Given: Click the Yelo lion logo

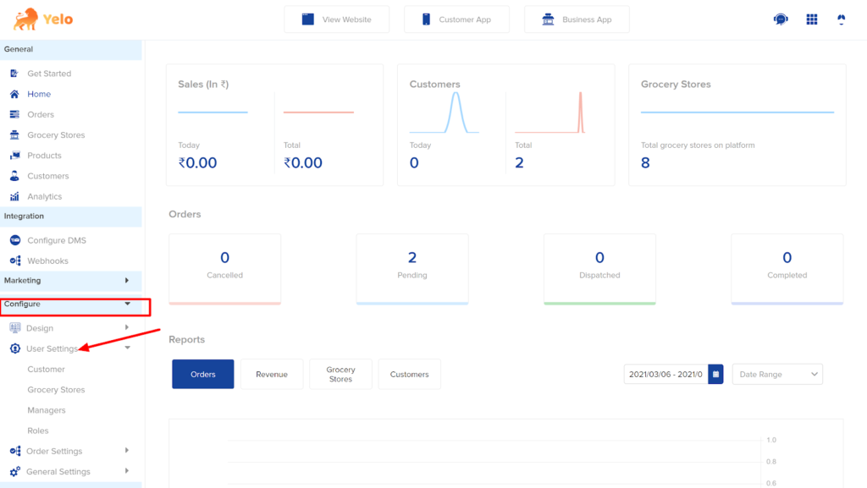Looking at the screenshot, I should point(26,19).
